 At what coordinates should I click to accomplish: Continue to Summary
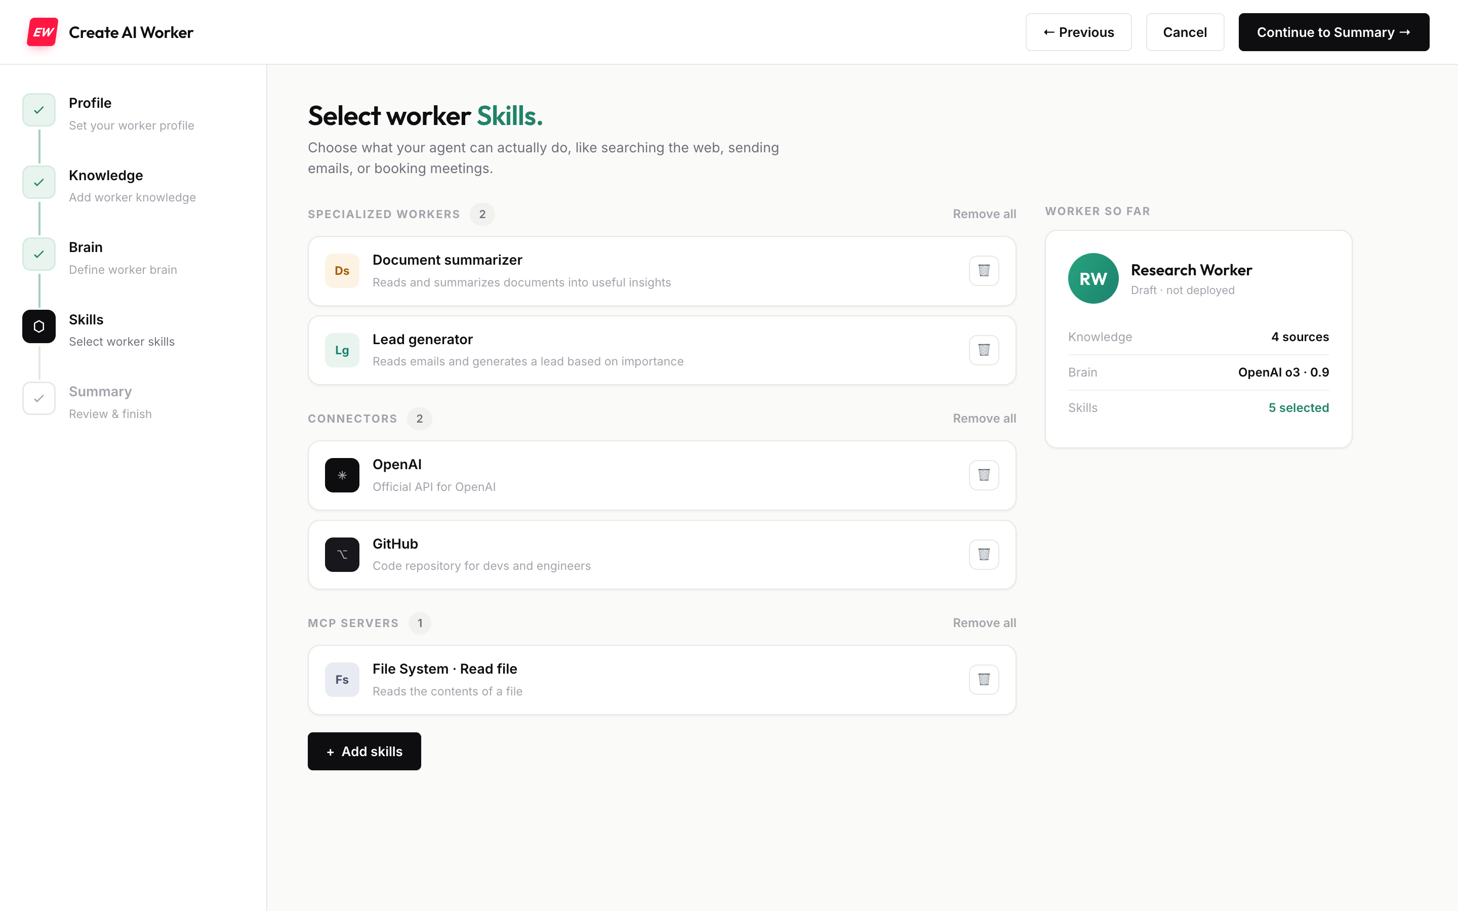click(x=1333, y=32)
